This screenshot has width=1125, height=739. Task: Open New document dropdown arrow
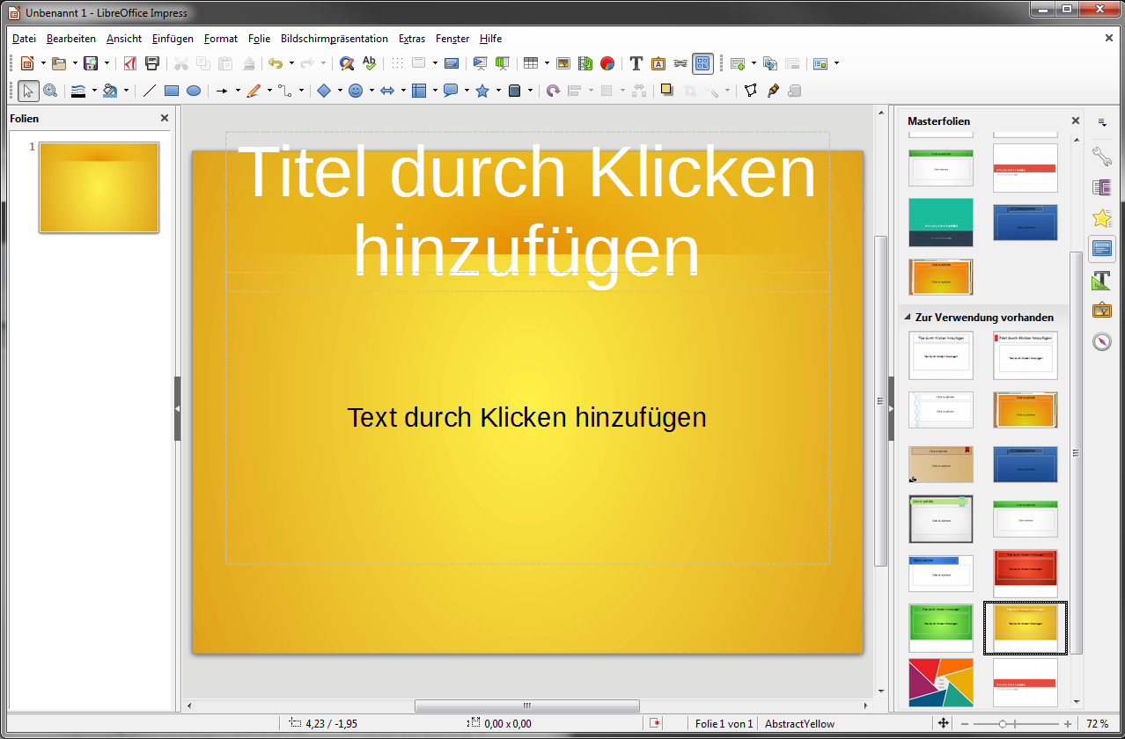(43, 63)
